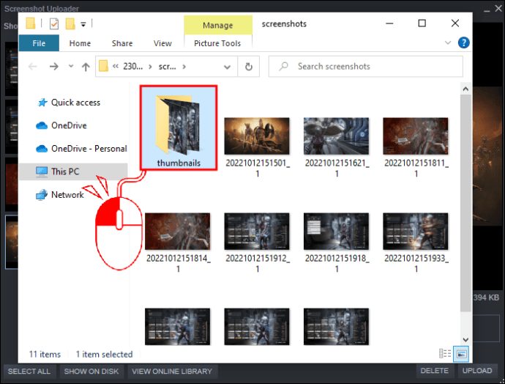Switch to the Home ribbon tab
Viewport: 505px width, 384px height.
click(x=80, y=43)
